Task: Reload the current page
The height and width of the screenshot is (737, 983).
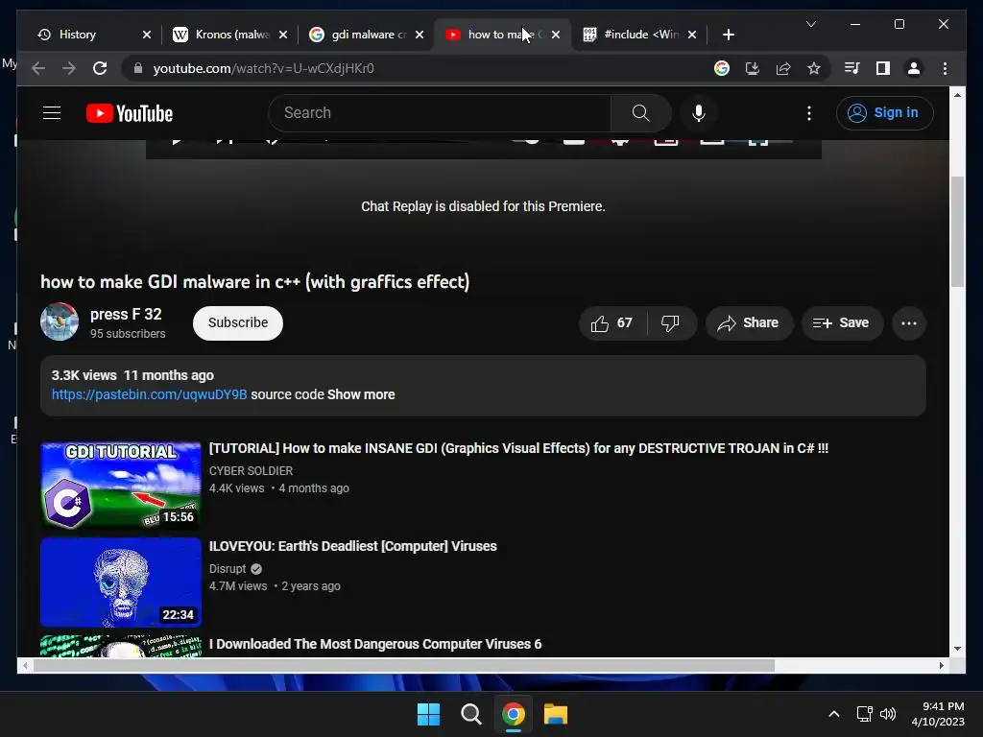Action: [x=100, y=68]
